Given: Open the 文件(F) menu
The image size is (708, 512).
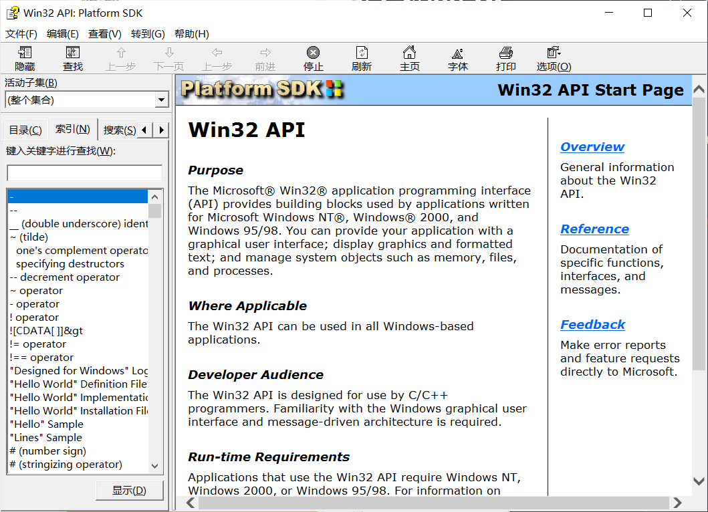Looking at the screenshot, I should click(21, 34).
